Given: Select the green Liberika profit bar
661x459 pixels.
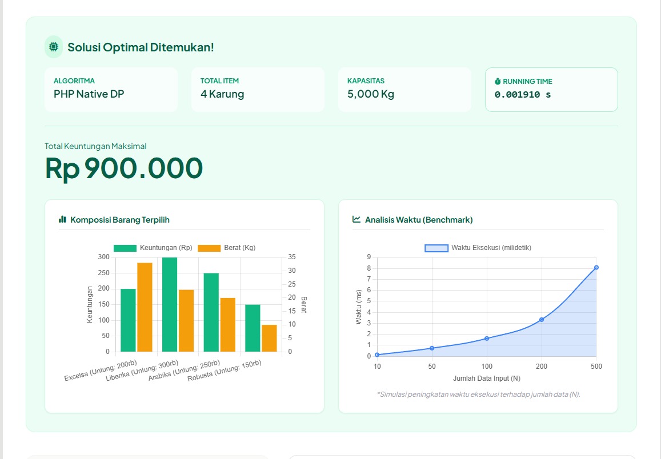Looking at the screenshot, I should [x=170, y=304].
